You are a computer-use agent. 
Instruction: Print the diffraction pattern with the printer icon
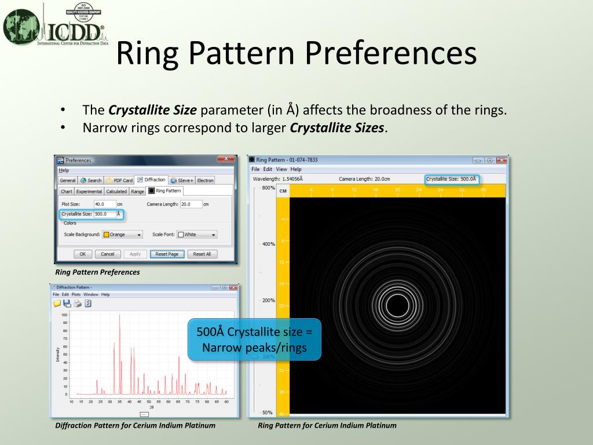pos(78,304)
